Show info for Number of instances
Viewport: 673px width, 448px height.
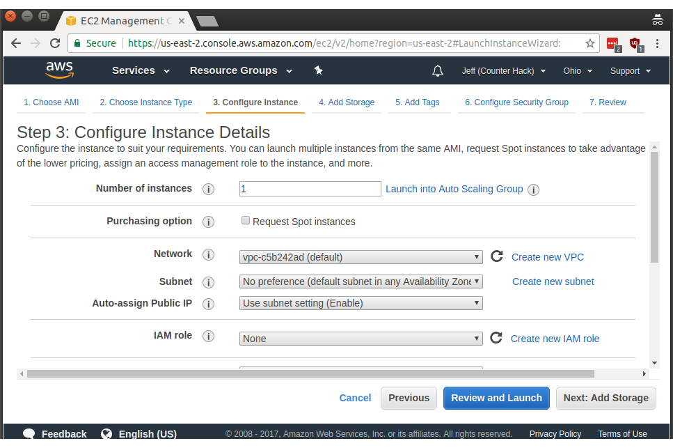pos(208,189)
